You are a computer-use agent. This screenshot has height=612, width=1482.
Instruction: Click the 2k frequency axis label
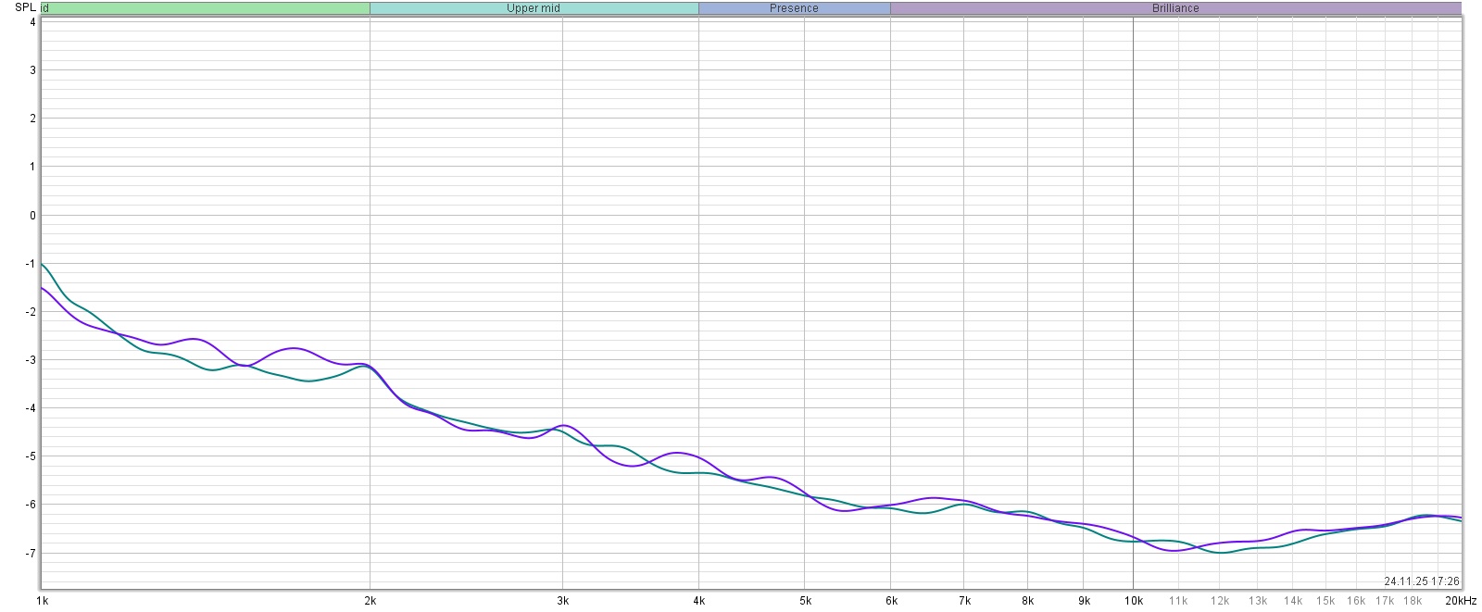click(370, 601)
